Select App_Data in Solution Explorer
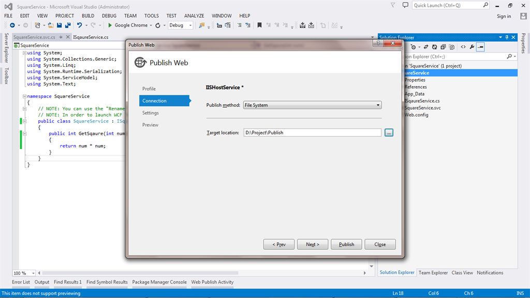 (x=415, y=94)
